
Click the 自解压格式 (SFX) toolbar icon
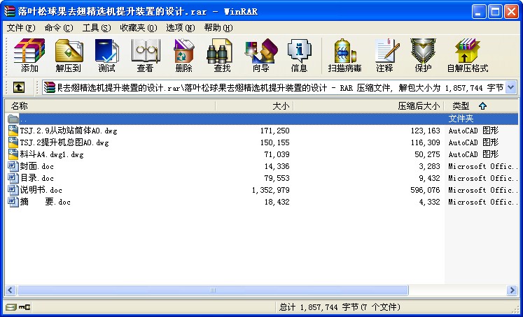(x=468, y=55)
